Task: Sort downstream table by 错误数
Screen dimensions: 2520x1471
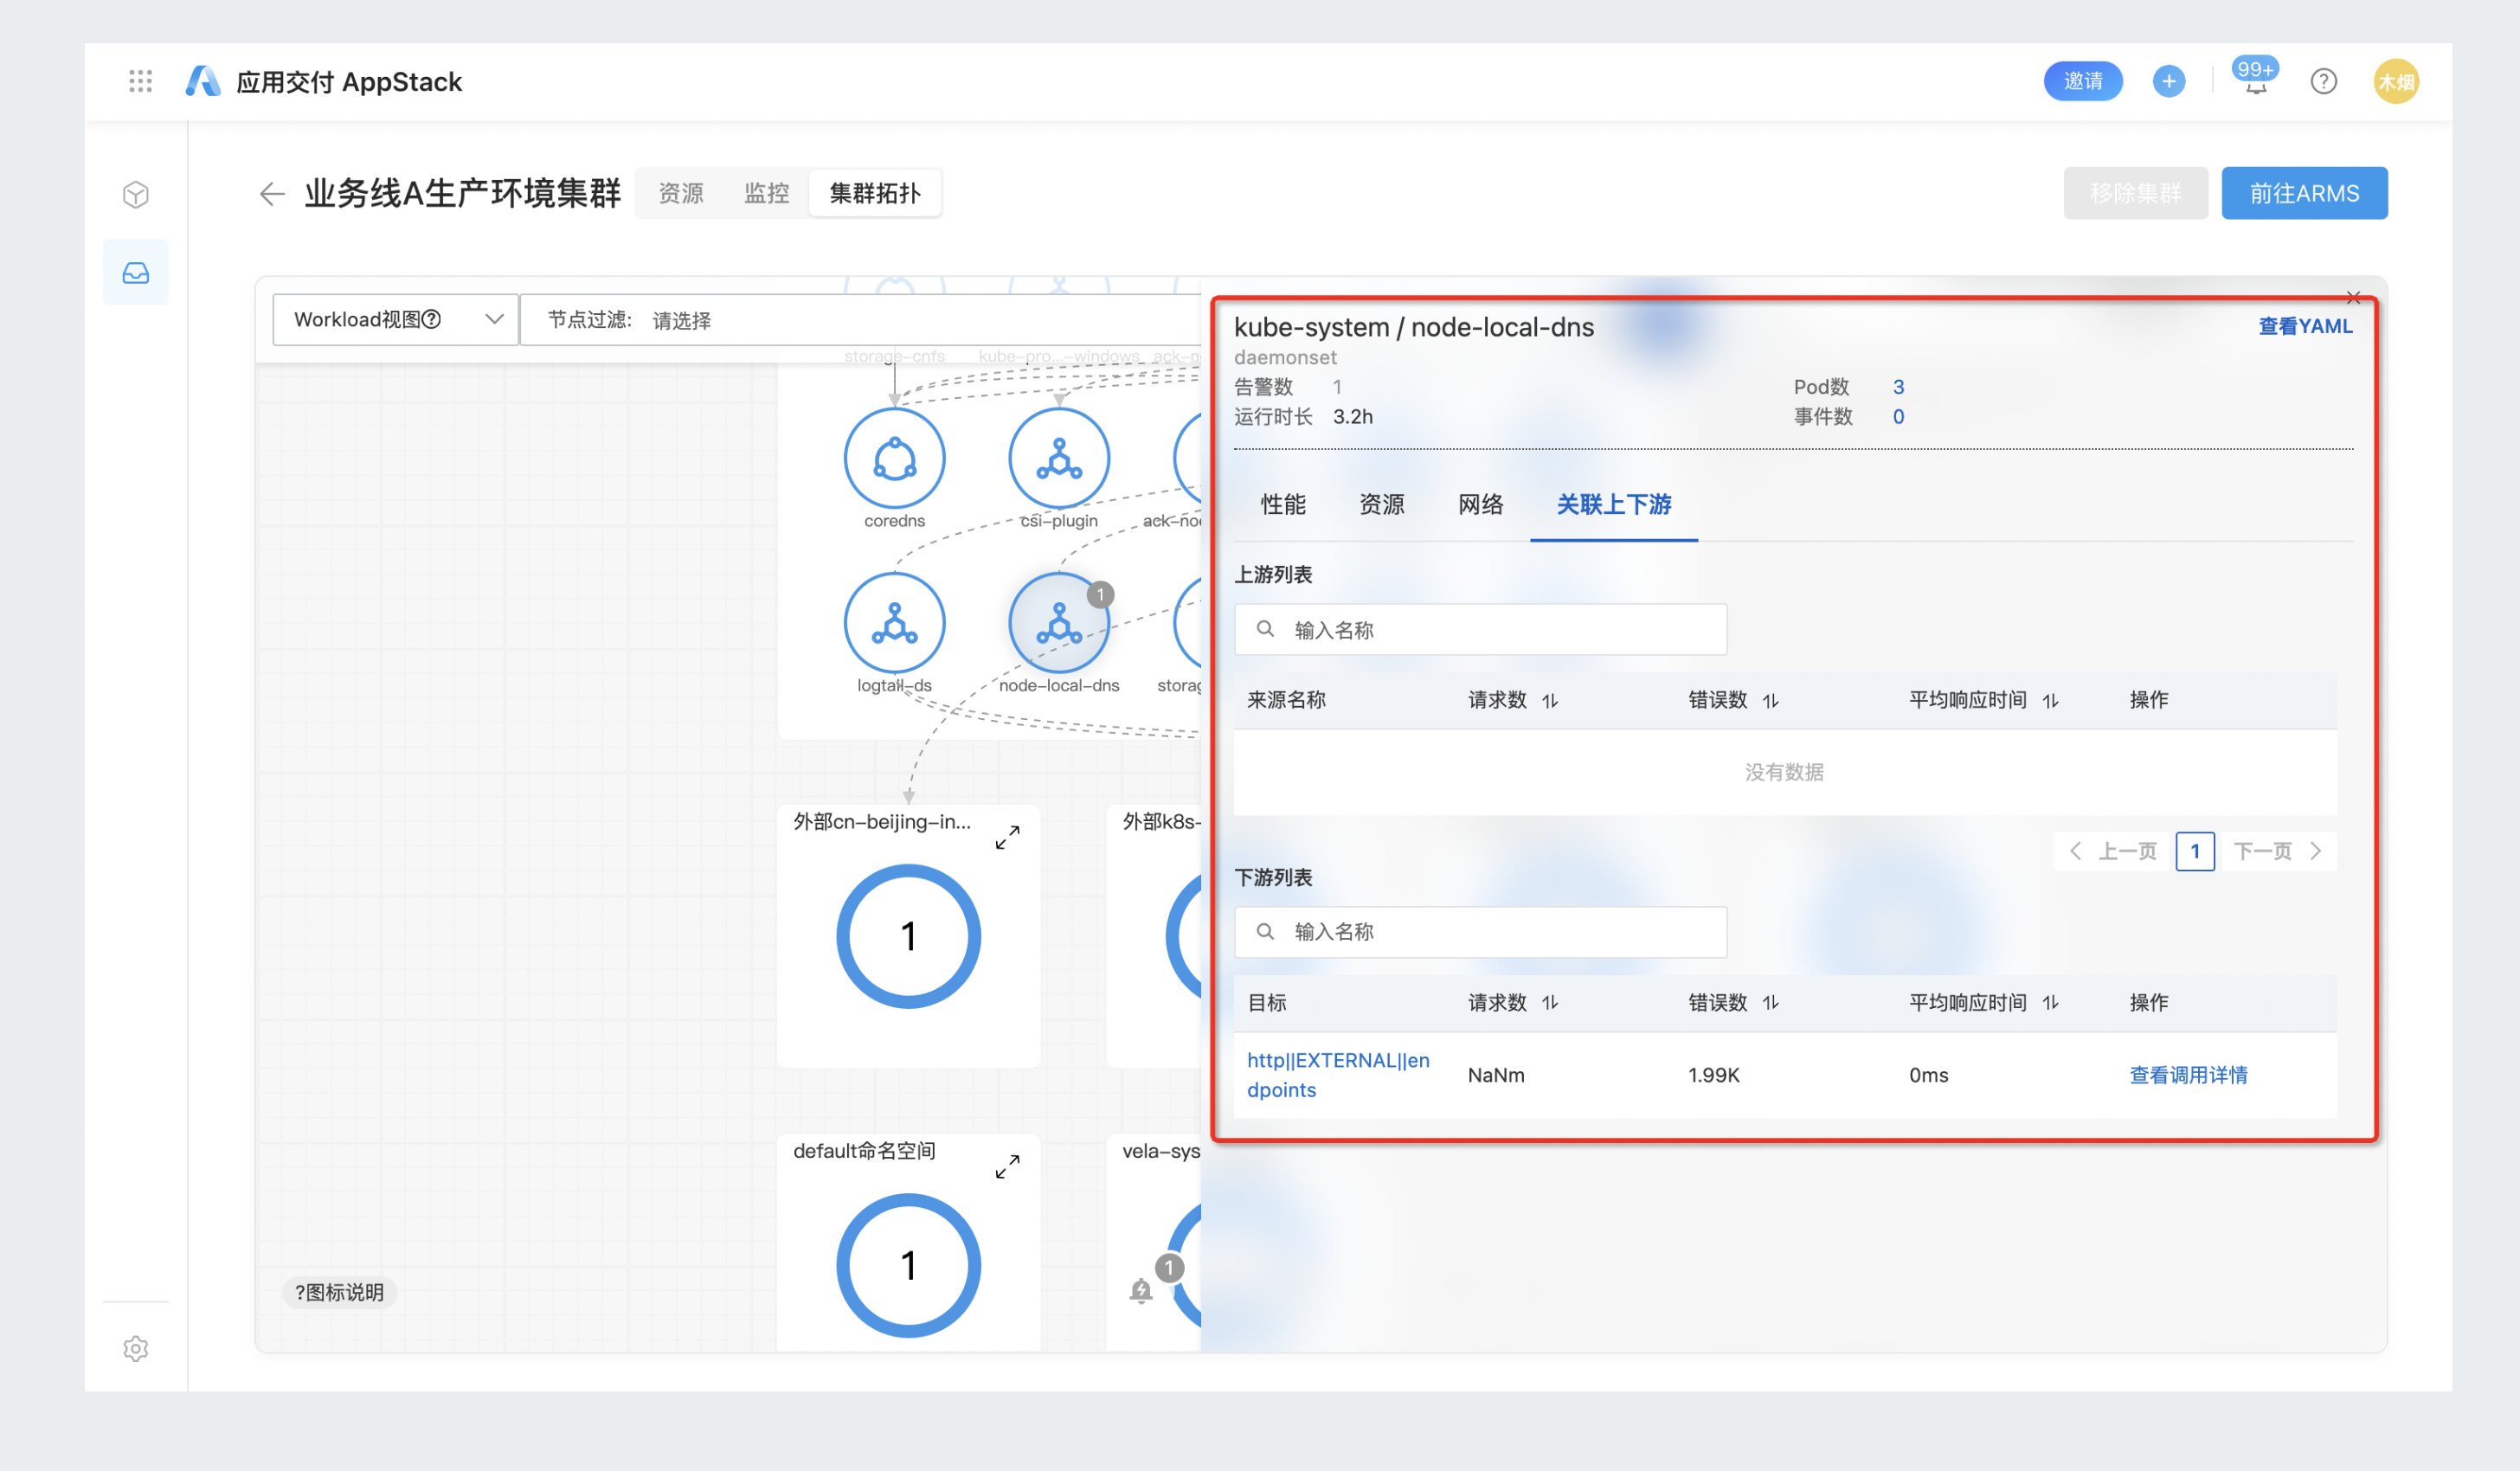Action: point(1771,1003)
